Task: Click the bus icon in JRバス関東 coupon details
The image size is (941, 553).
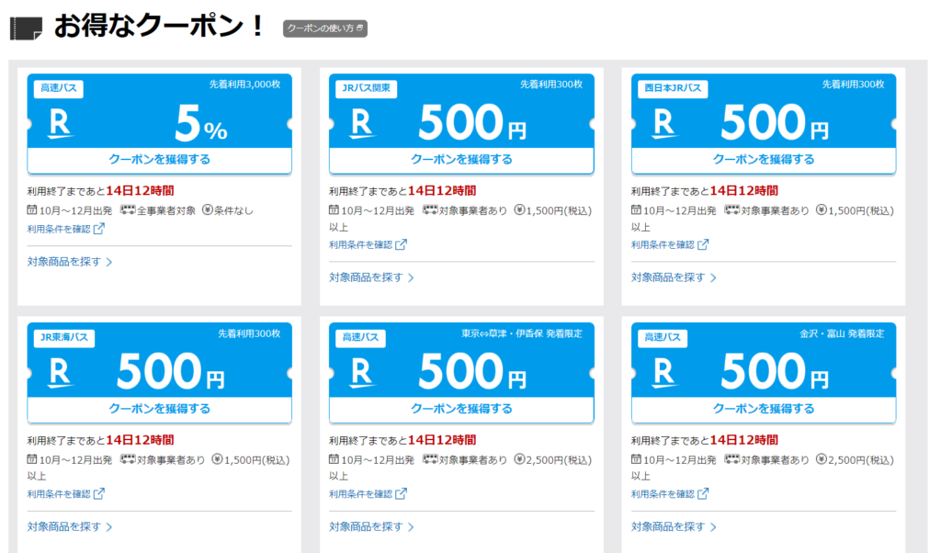Action: pos(430,210)
